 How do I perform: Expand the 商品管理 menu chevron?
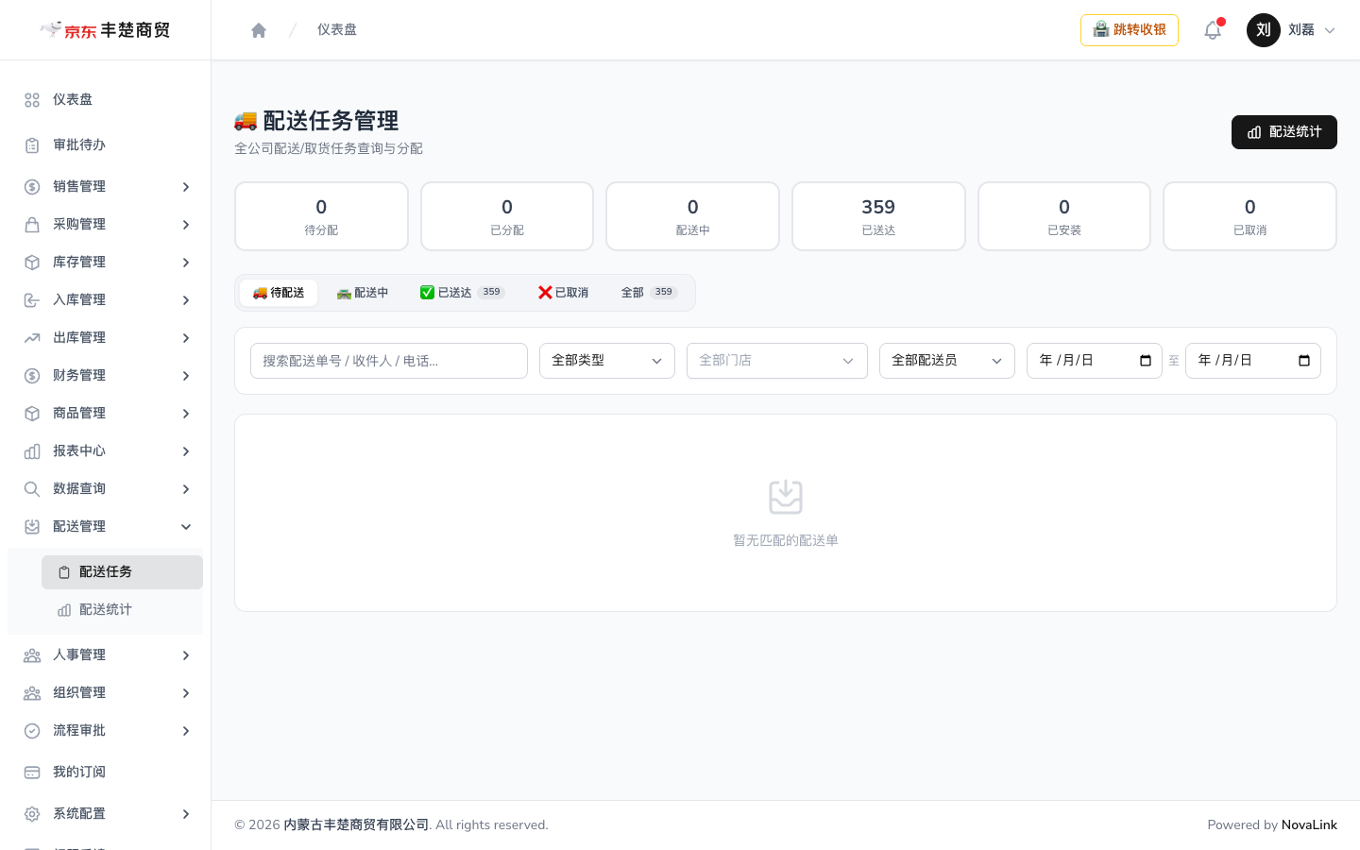pyautogui.click(x=186, y=414)
